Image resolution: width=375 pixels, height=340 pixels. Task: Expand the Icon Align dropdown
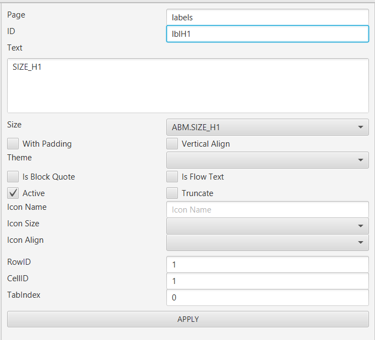pos(267,242)
